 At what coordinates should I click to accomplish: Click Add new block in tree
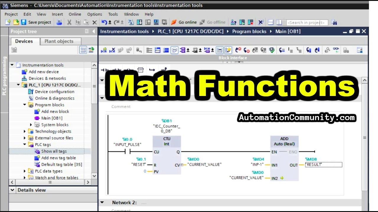tap(55, 112)
